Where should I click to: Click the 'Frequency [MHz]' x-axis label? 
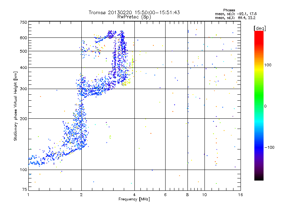pyautogui.click(x=134, y=199)
